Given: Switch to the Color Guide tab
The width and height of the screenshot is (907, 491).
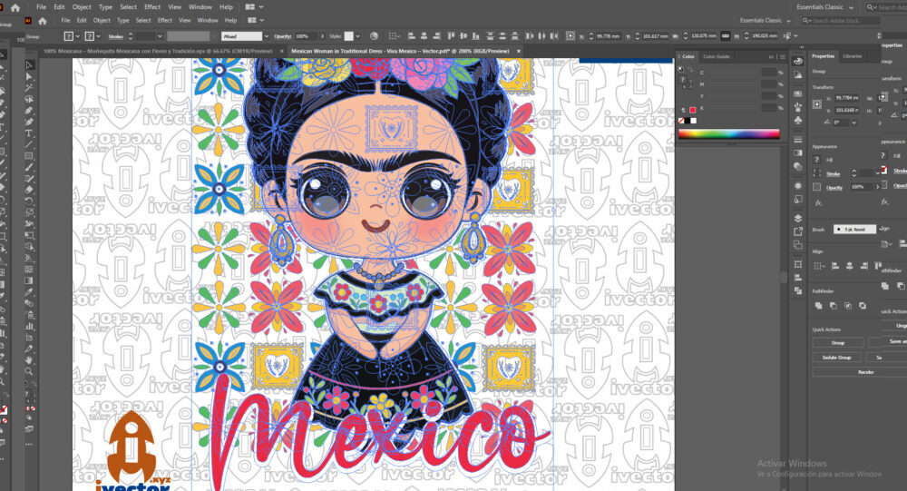Looking at the screenshot, I should coord(717,57).
